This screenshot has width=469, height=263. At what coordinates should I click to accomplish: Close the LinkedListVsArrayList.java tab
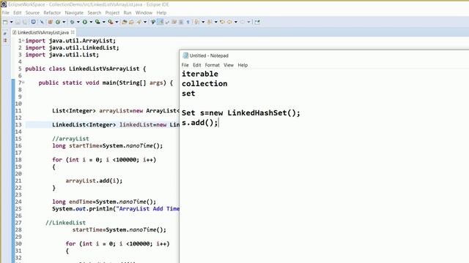tap(73, 32)
